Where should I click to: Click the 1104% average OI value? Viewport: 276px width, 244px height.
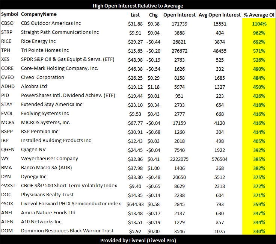pyautogui.click(x=259, y=24)
